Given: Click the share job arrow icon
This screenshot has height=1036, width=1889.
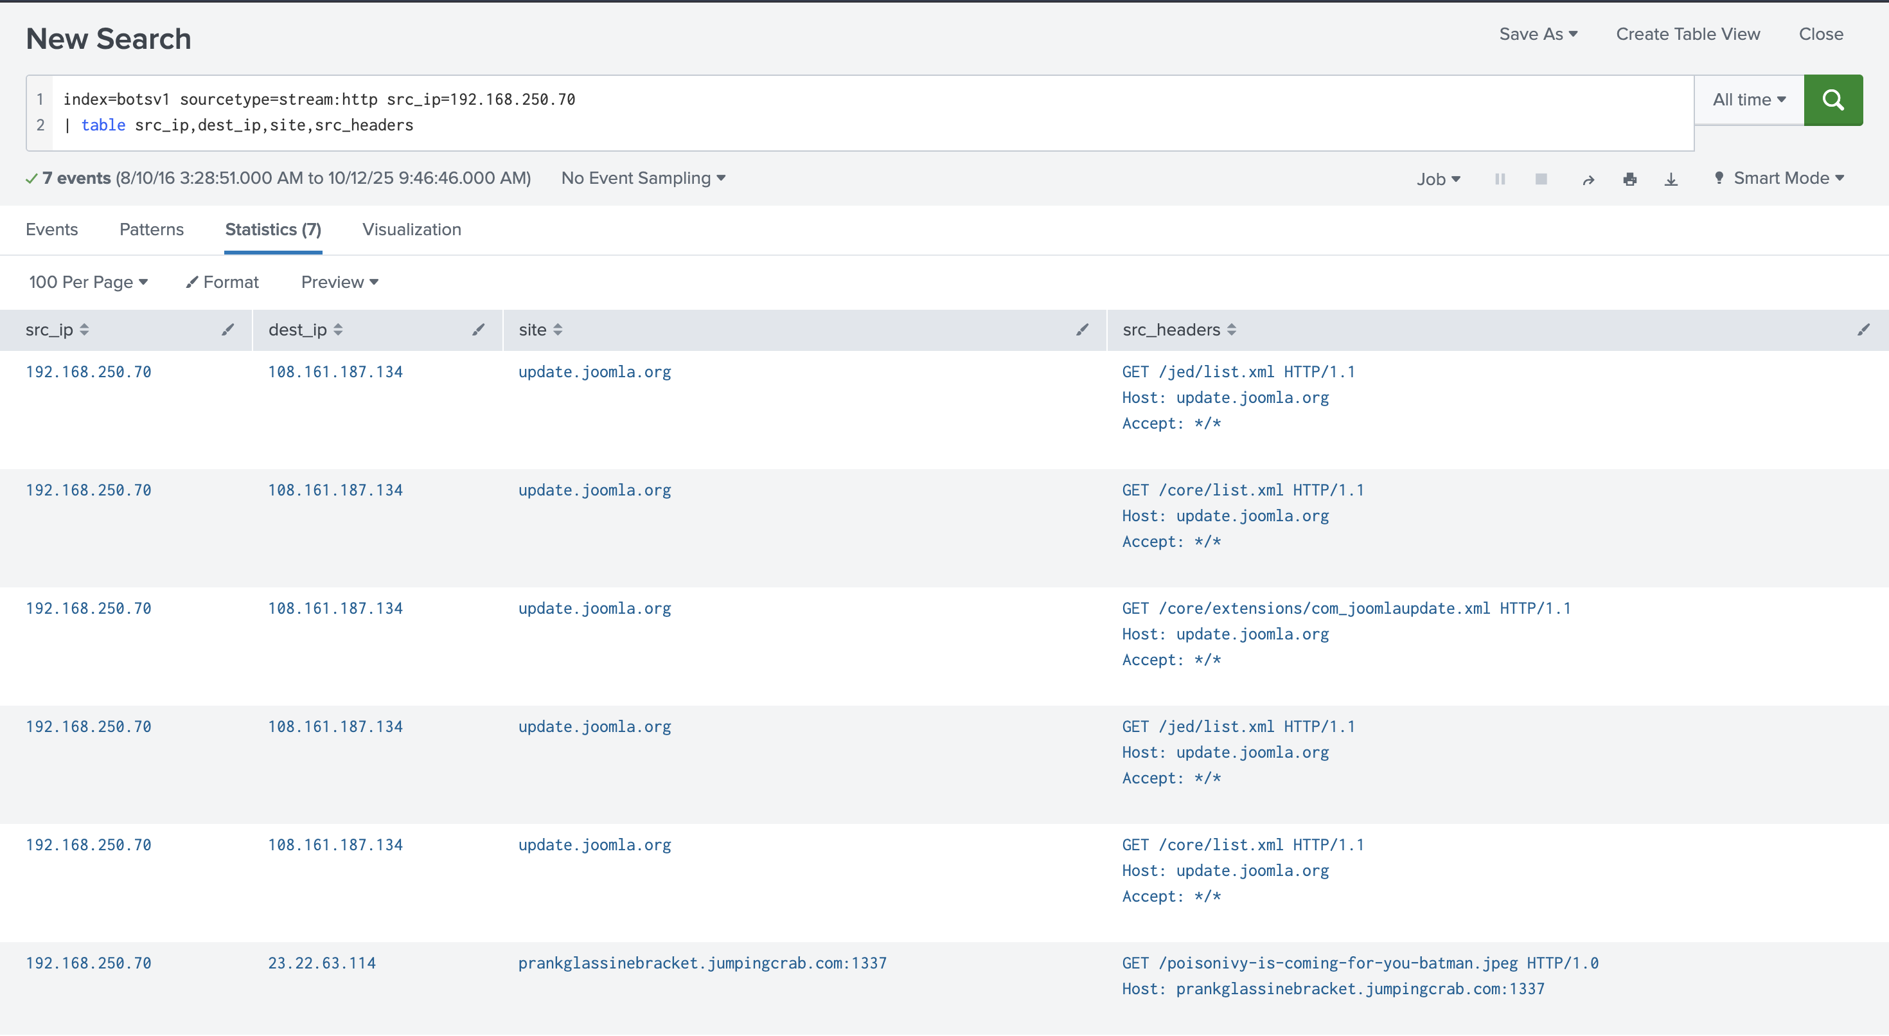Looking at the screenshot, I should point(1588,180).
